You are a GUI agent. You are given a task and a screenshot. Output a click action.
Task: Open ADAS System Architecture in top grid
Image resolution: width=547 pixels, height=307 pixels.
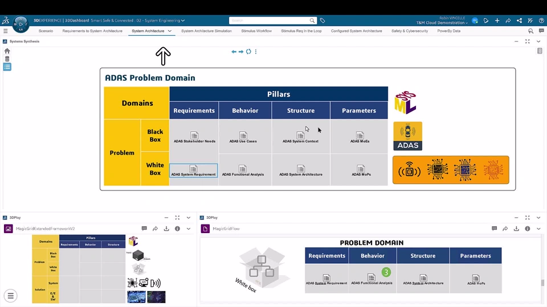pyautogui.click(x=301, y=171)
